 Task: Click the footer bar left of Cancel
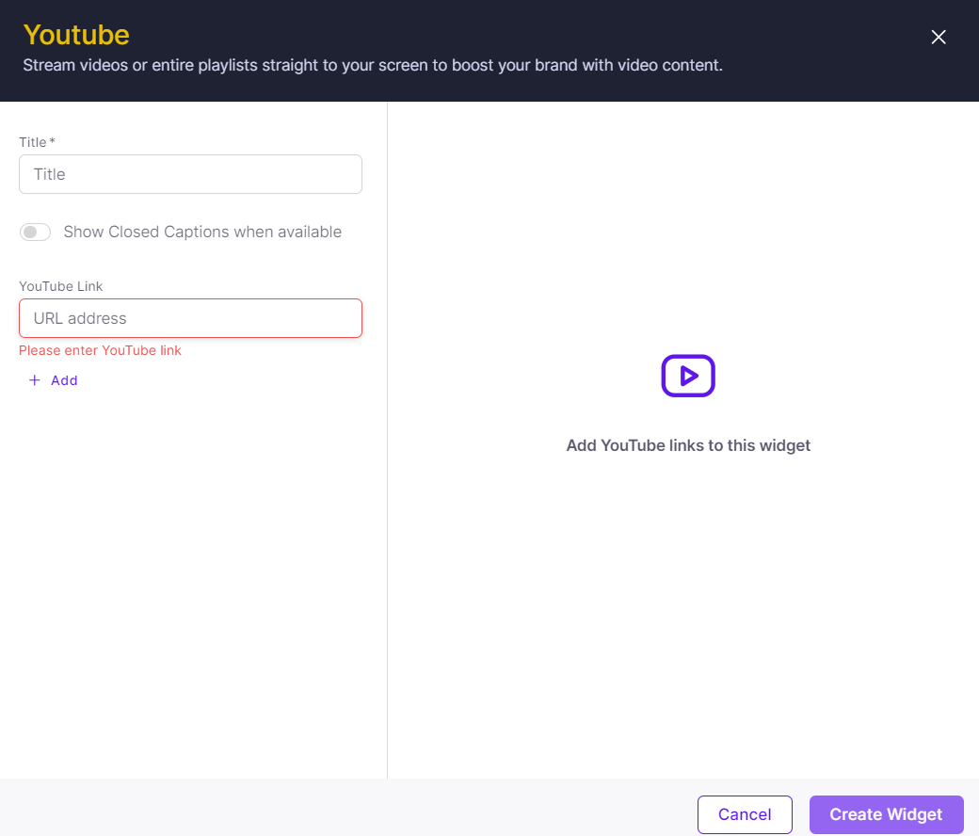point(348,808)
